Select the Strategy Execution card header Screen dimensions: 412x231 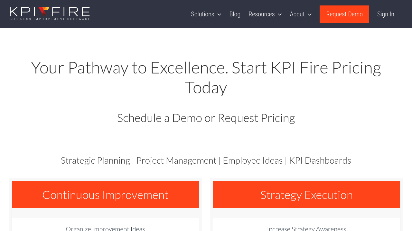click(306, 195)
